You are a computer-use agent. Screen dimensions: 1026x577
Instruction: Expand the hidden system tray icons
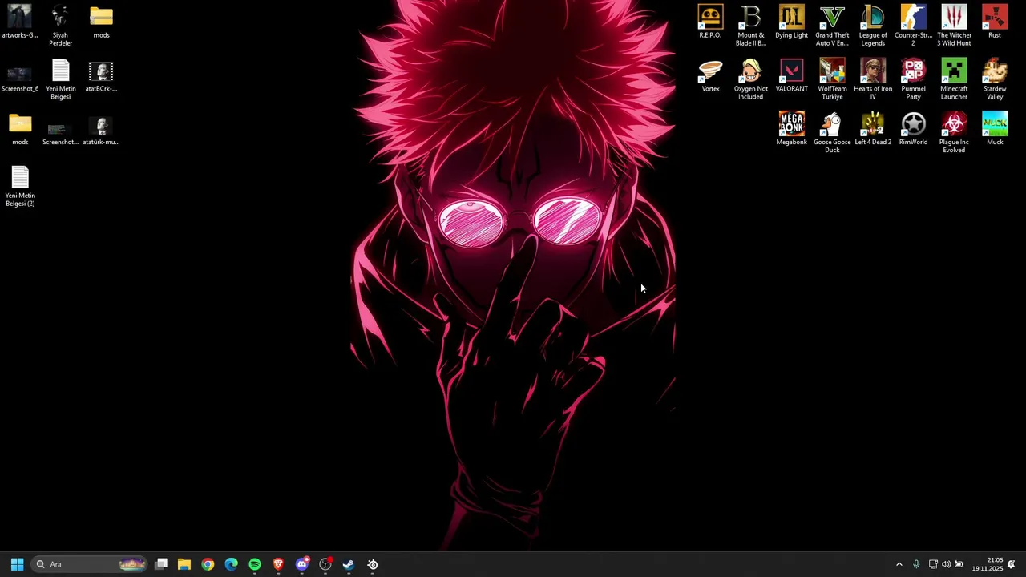[x=899, y=564]
